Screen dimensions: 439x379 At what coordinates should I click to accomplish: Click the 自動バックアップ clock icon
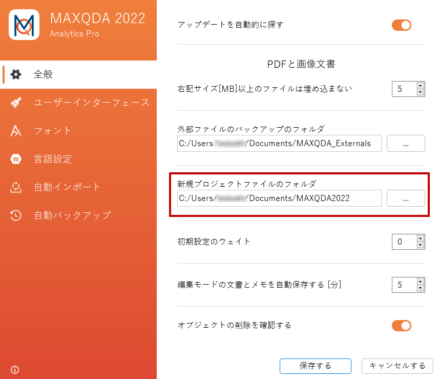(x=16, y=215)
